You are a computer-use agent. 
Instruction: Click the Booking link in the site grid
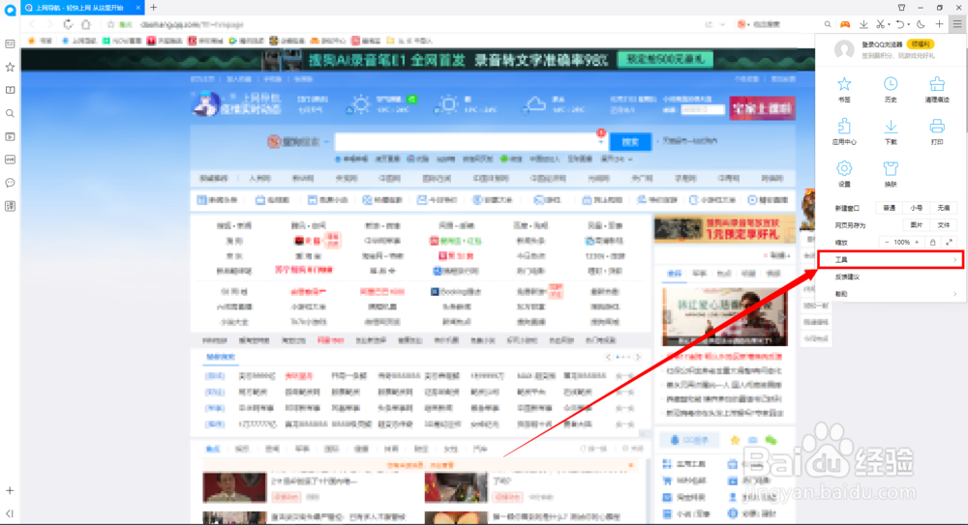[x=456, y=291]
